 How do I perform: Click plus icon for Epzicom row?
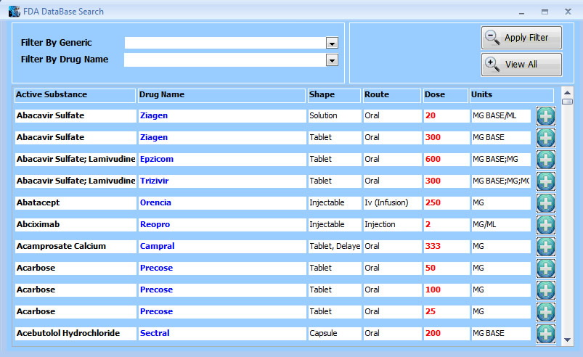click(x=545, y=160)
